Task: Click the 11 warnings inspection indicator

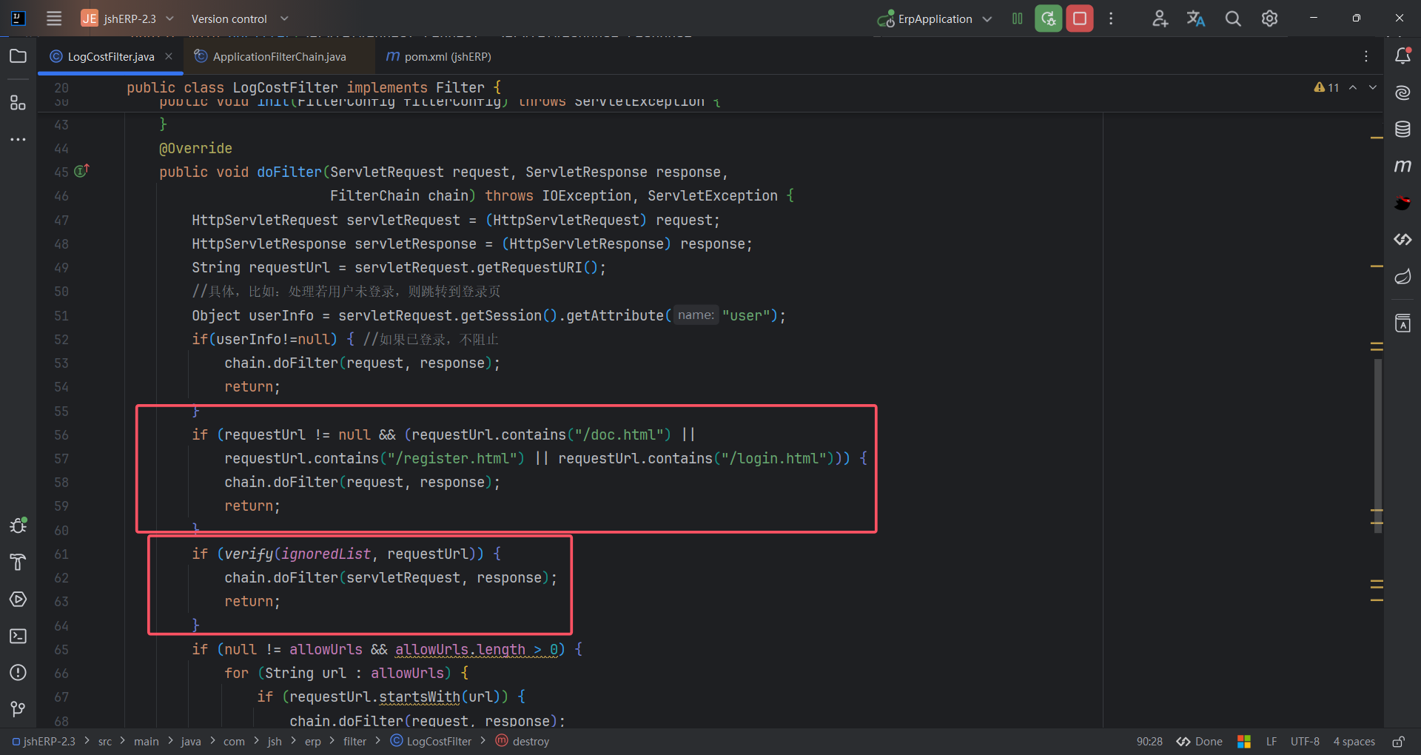Action: point(1326,87)
